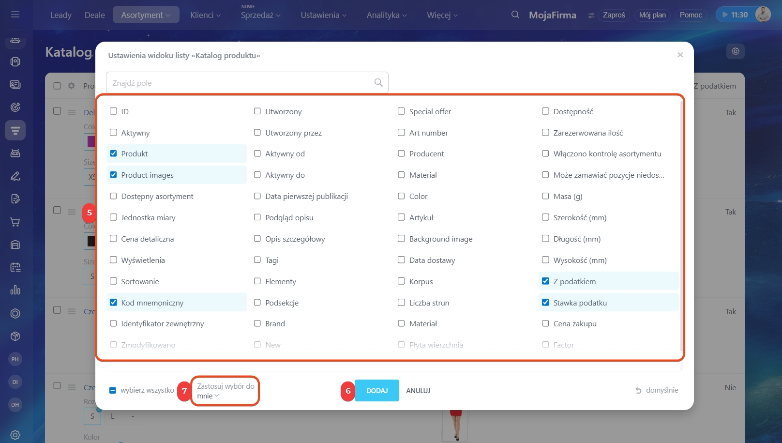Click the pen signature icon in sidebar
782x443 pixels.
(x=15, y=176)
